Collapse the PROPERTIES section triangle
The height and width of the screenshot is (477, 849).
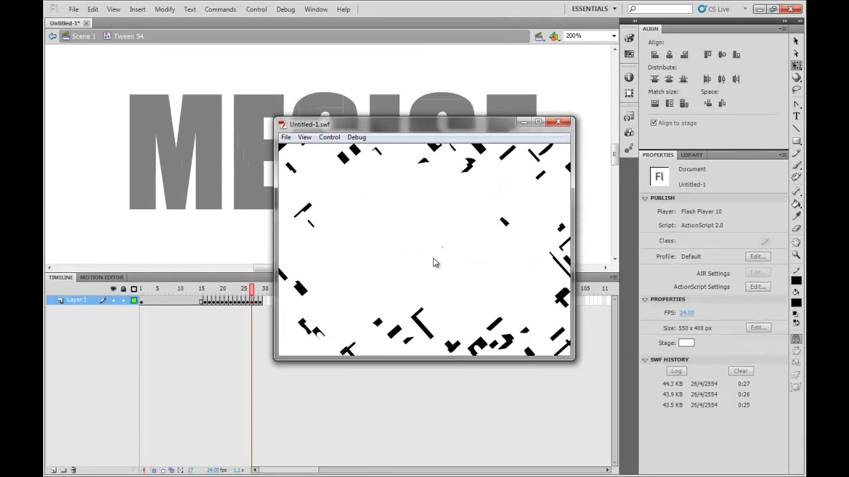click(645, 299)
